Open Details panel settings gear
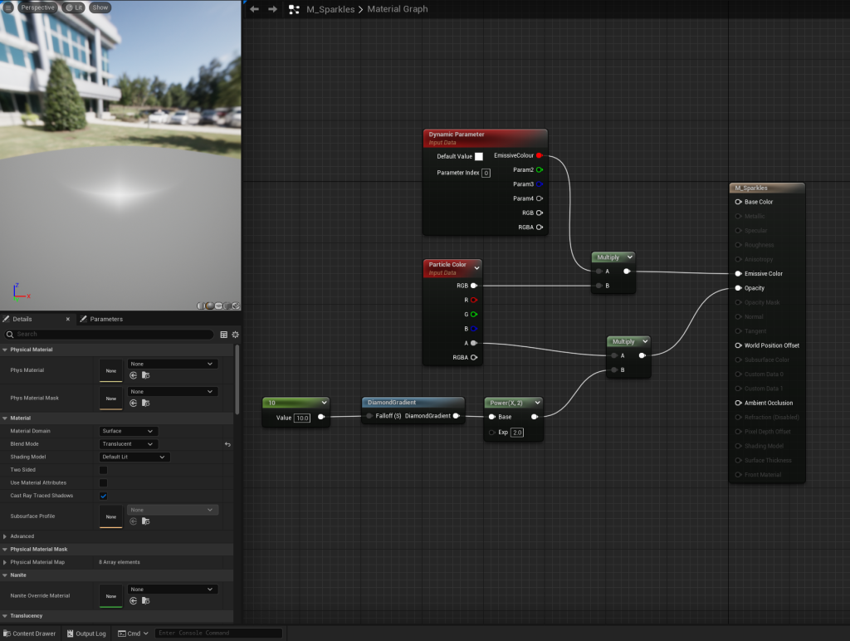The width and height of the screenshot is (850, 641). (236, 335)
